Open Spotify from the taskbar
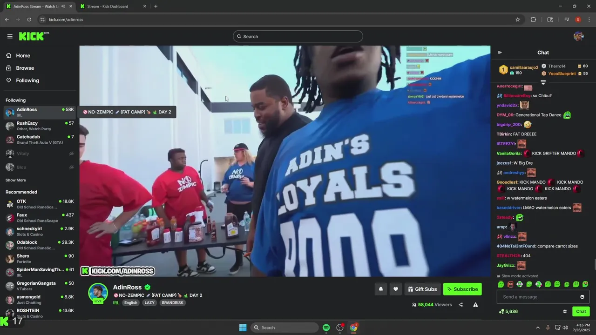The image size is (596, 335). pos(326,328)
